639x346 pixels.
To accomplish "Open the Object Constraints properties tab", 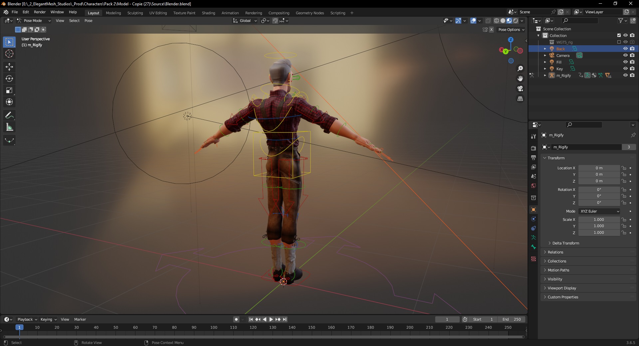I will pos(533,228).
